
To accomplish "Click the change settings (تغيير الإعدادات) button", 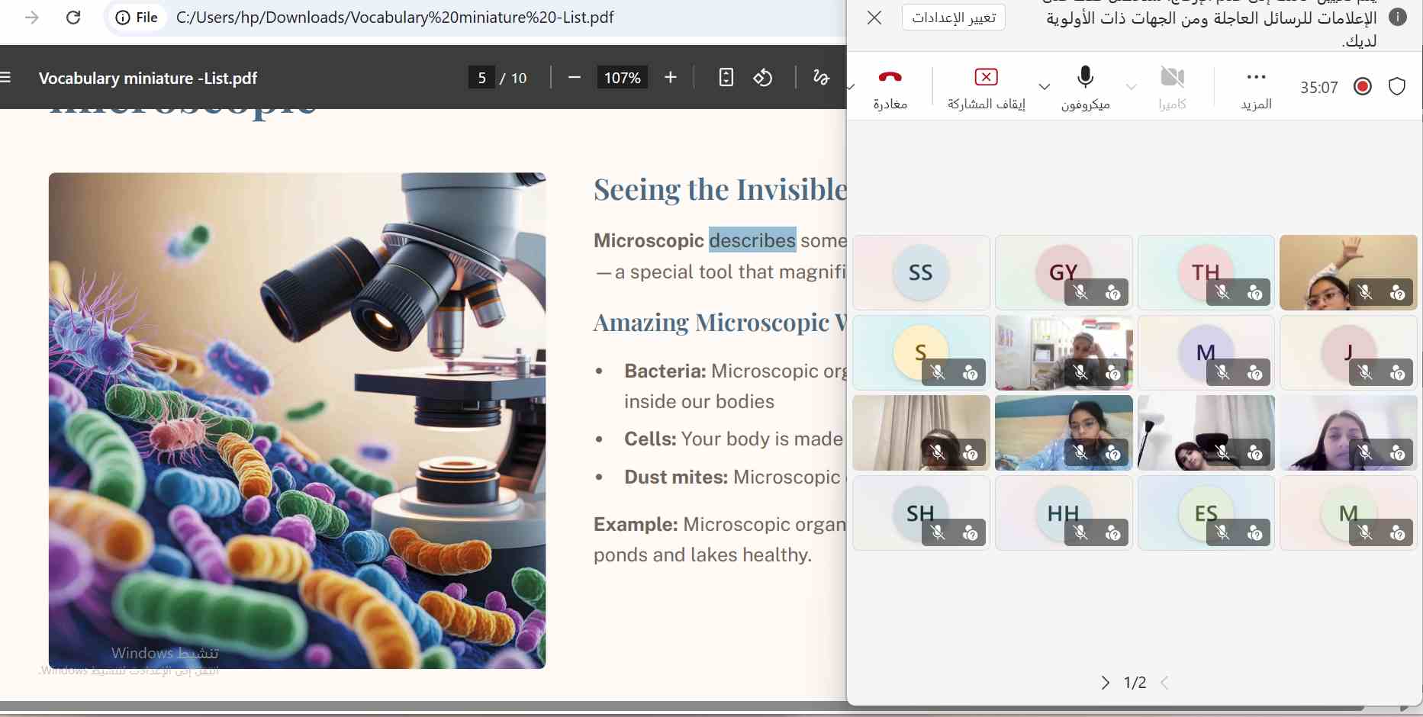I will pos(953,18).
